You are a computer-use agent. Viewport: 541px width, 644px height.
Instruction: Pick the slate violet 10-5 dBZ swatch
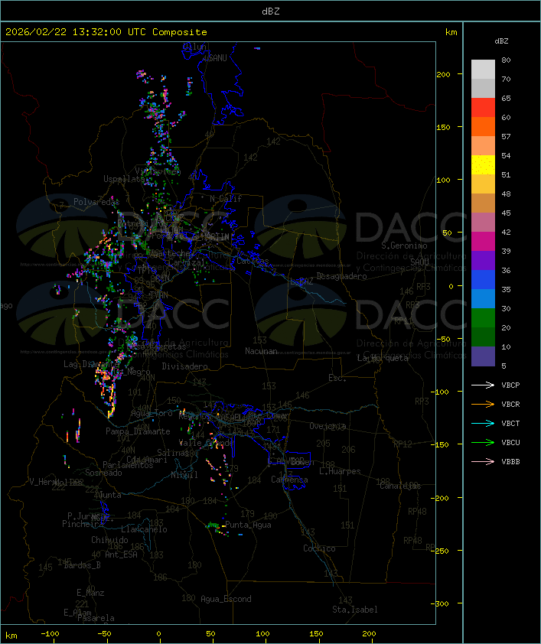[x=483, y=356]
